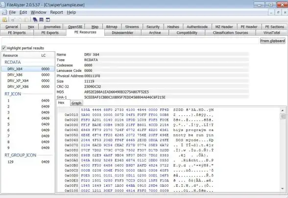Close the inner MDI child window
Image resolution: width=288 pixels, height=198 pixels.
click(x=285, y=13)
